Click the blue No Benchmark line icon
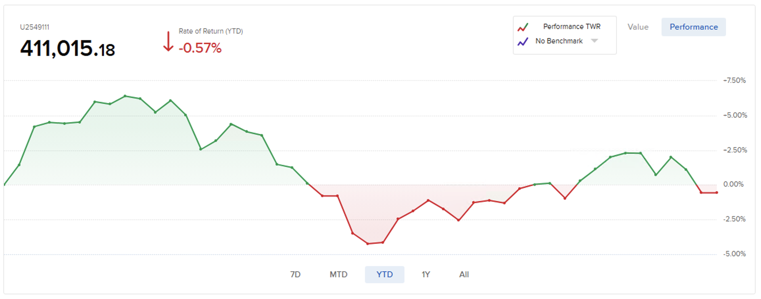 coord(523,41)
